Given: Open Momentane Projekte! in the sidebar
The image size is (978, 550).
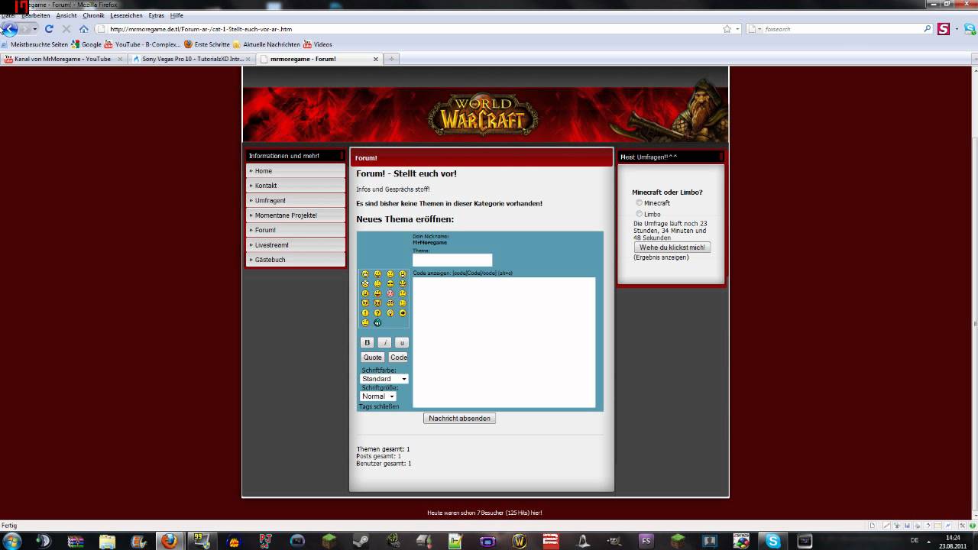Looking at the screenshot, I should point(296,215).
